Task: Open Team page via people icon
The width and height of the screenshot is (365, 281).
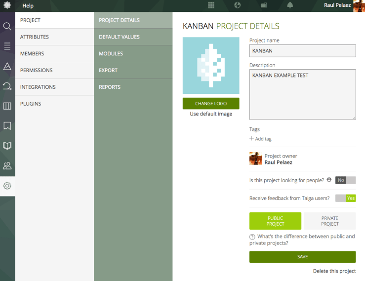Action: tap(7, 166)
